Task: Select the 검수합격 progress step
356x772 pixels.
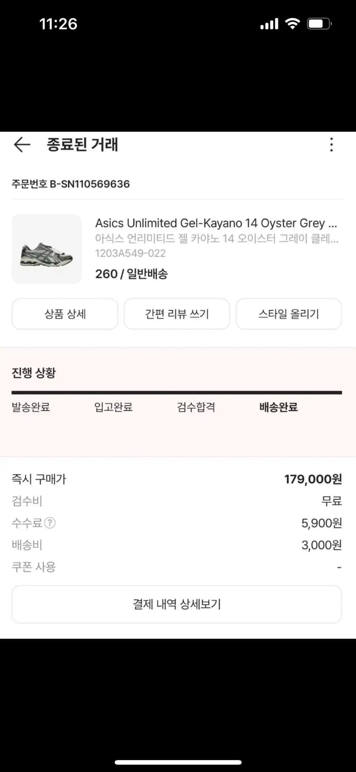Action: point(196,407)
